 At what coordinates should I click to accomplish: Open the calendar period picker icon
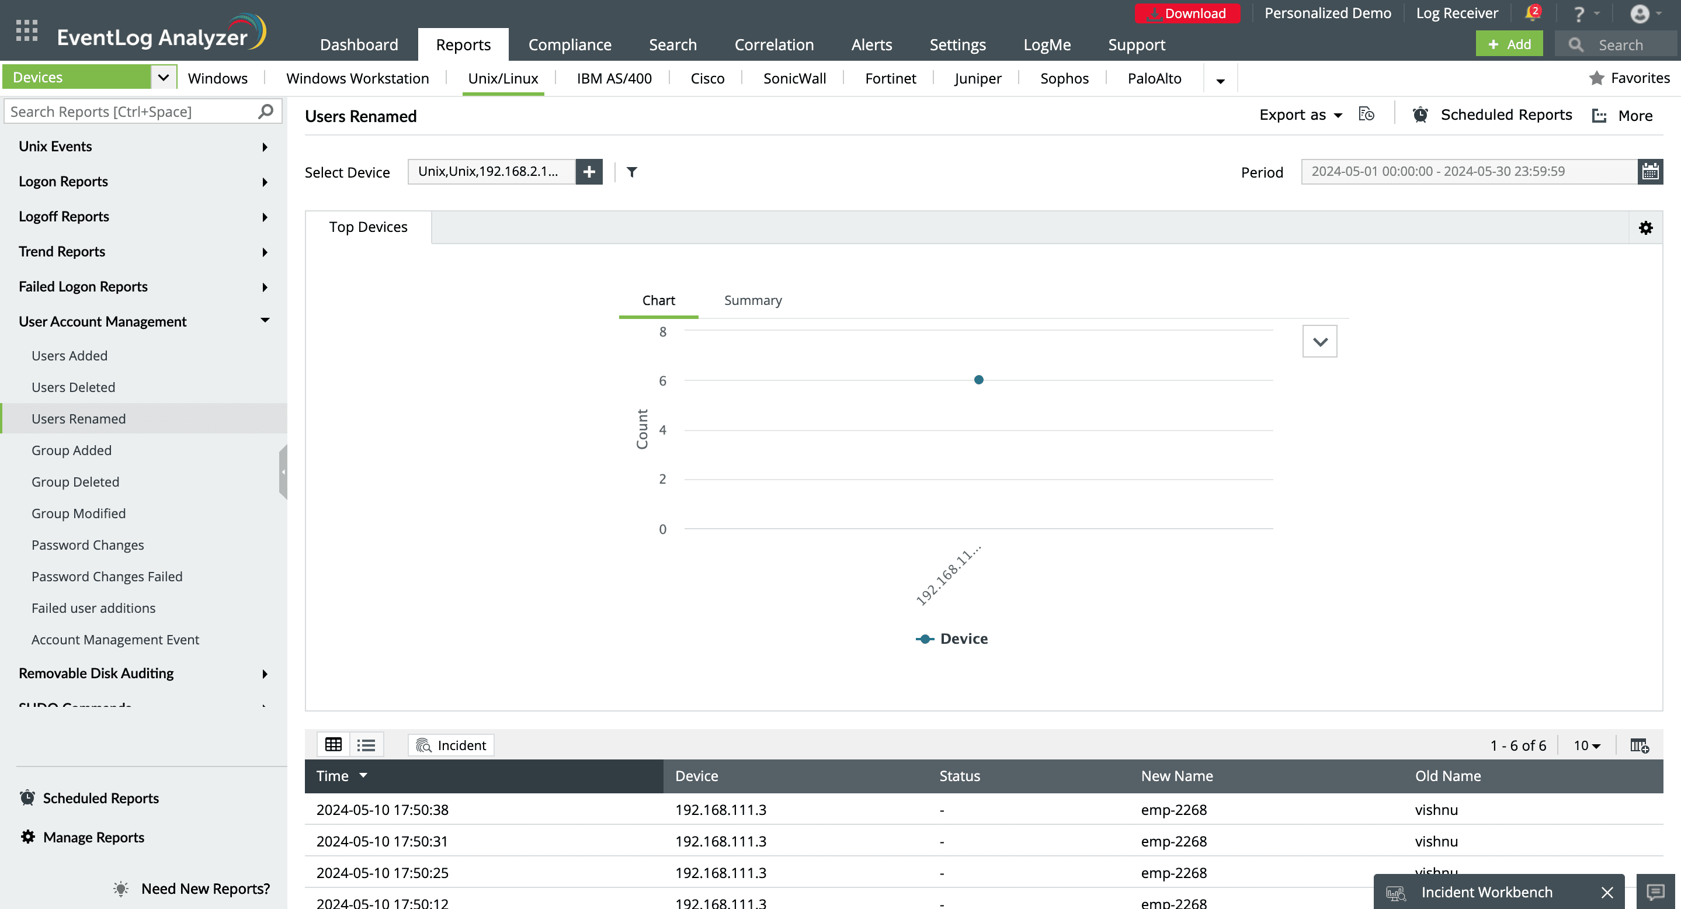(x=1649, y=172)
